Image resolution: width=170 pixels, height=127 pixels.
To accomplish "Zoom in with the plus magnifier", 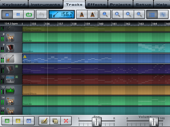I will (x=118, y=14).
